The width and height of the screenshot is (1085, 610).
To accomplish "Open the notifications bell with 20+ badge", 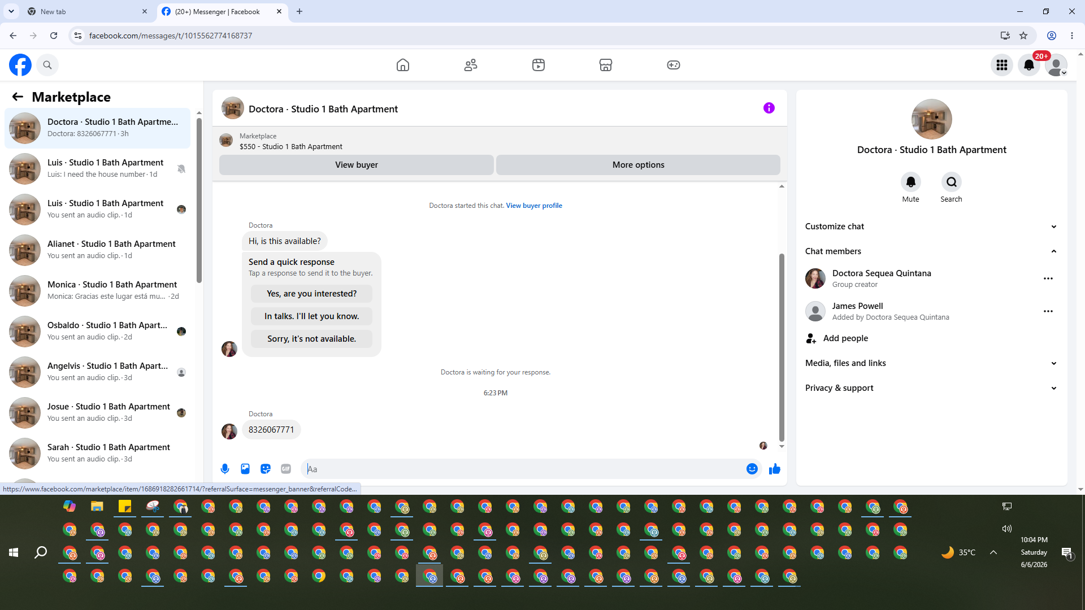I will click(x=1029, y=65).
